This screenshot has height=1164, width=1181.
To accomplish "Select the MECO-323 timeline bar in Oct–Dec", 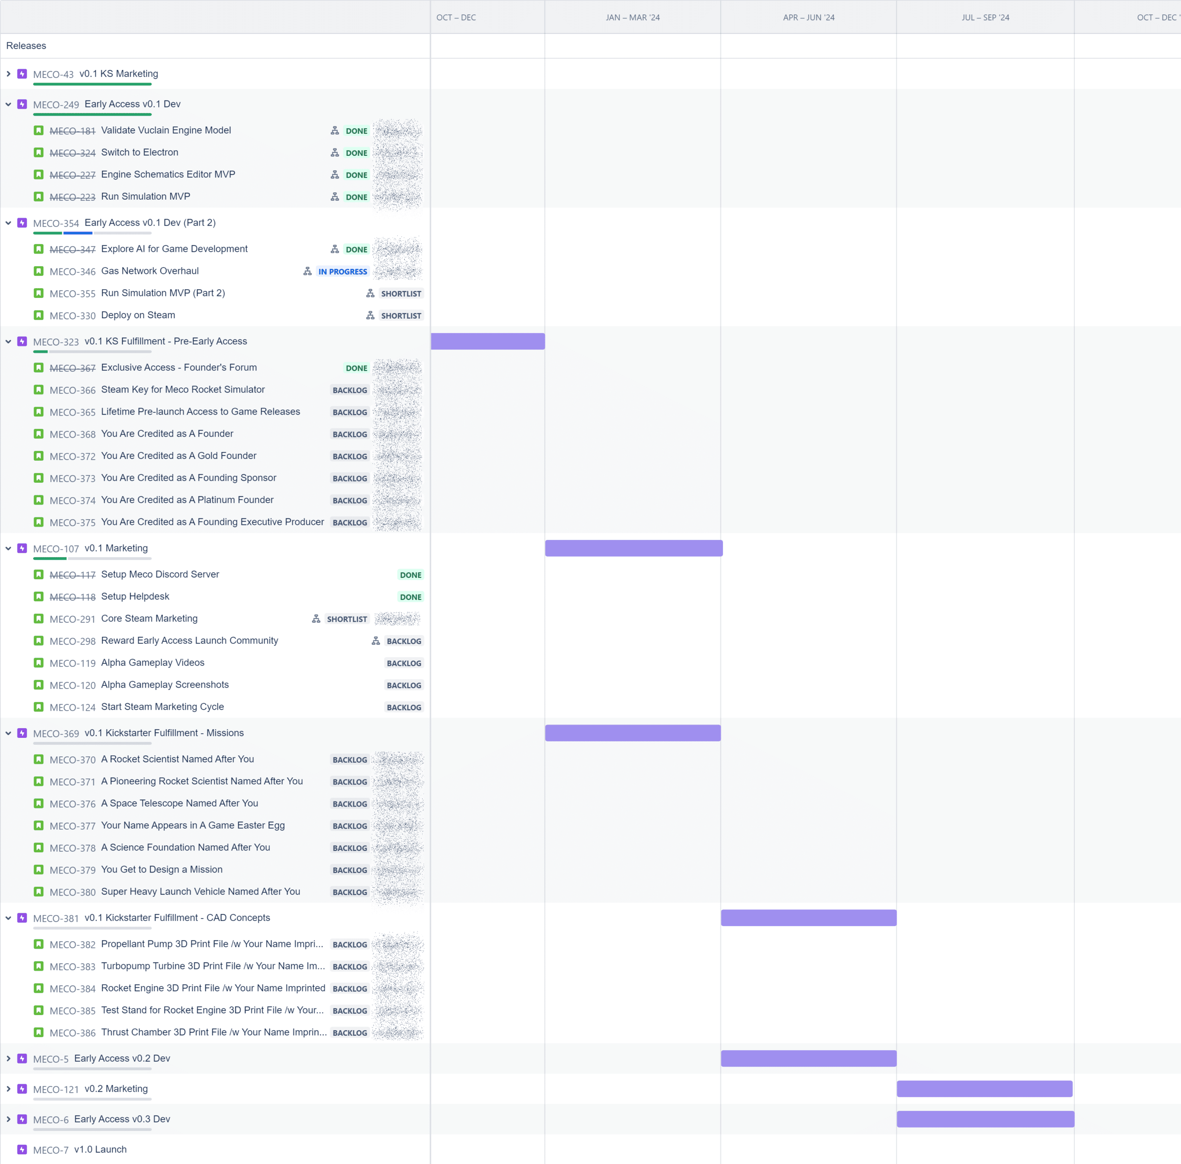I will coord(488,342).
